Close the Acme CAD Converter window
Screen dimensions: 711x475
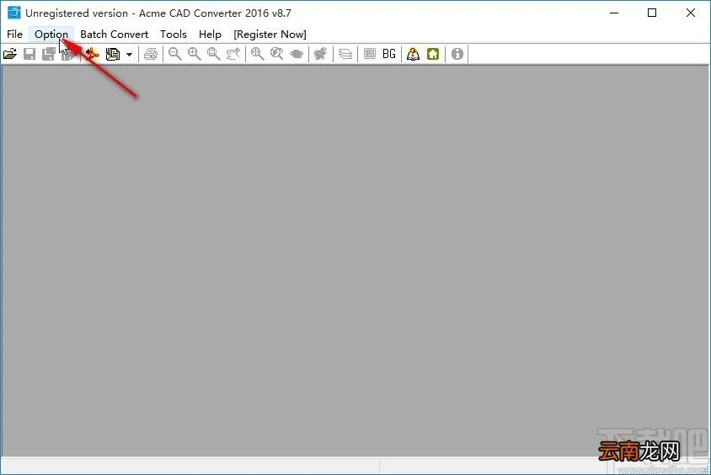[691, 13]
